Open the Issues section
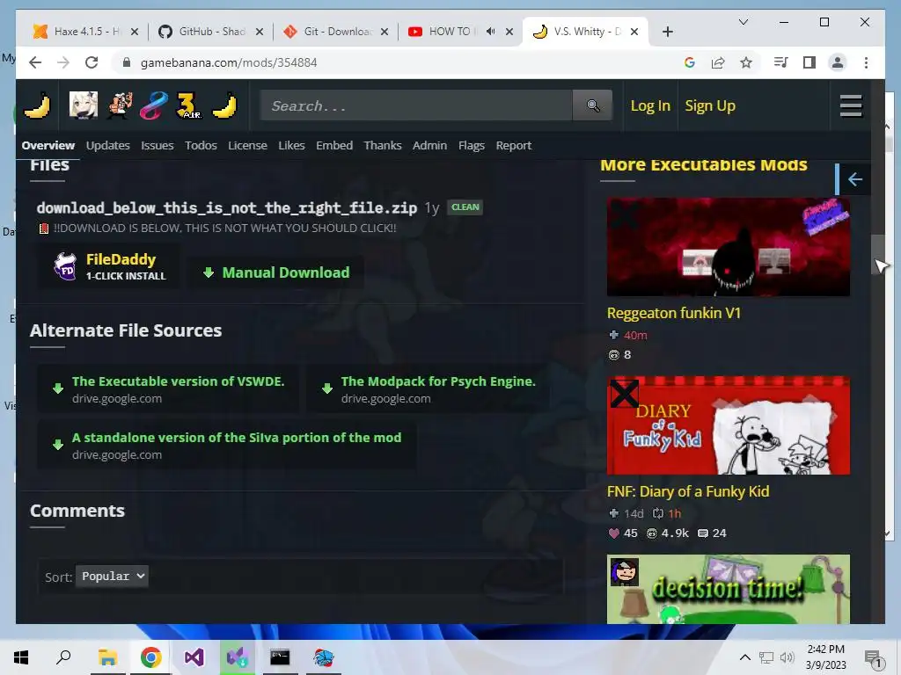The height and width of the screenshot is (675, 901). tap(157, 145)
